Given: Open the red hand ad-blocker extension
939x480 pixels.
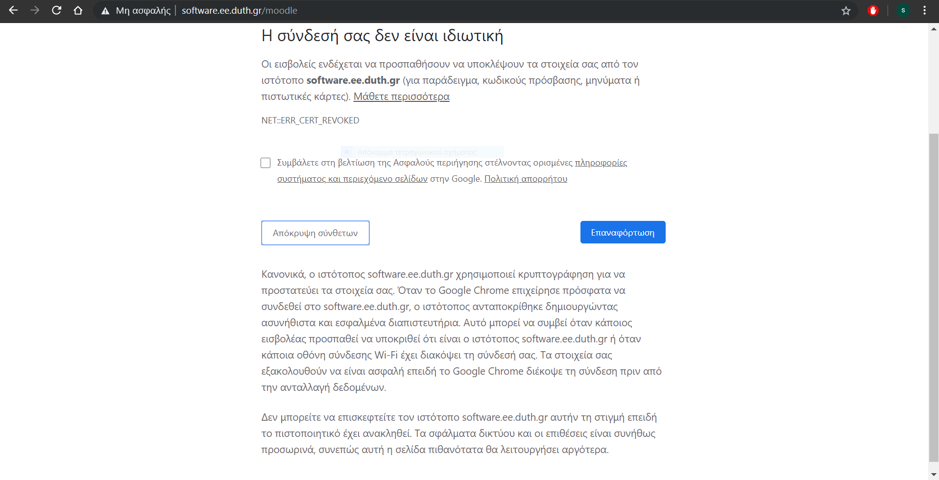Looking at the screenshot, I should click(x=873, y=11).
